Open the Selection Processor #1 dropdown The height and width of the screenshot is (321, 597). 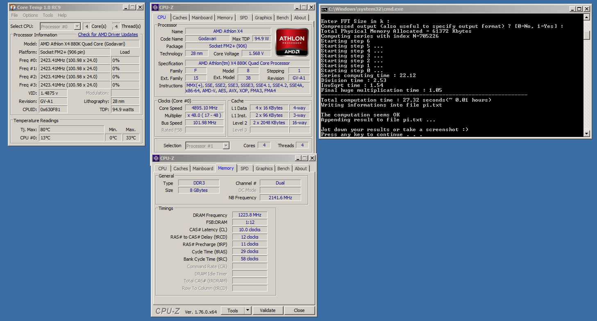click(x=226, y=146)
